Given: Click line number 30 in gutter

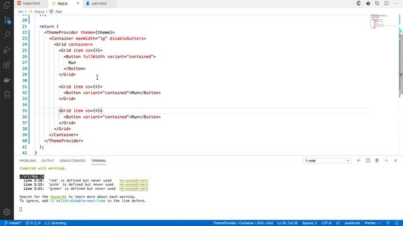Looking at the screenshot, I should pyautogui.click(x=25, y=80).
